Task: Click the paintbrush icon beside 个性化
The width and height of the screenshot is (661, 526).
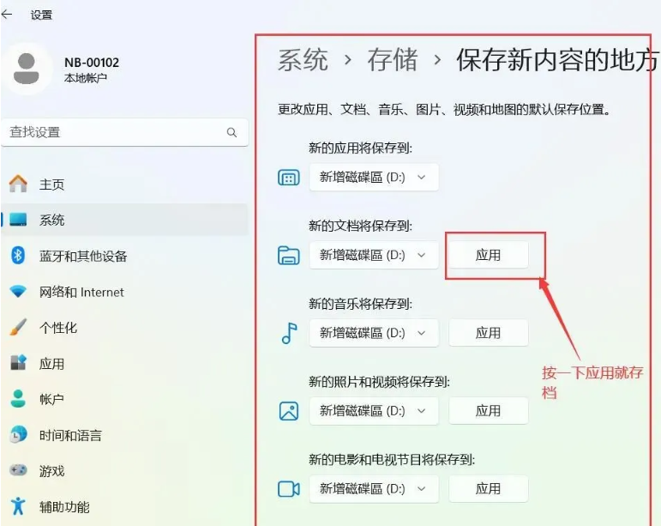Action: point(18,327)
